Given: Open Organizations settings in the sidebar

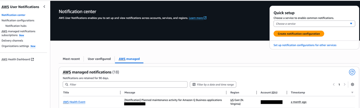Looking at the screenshot, I should click(15, 46).
